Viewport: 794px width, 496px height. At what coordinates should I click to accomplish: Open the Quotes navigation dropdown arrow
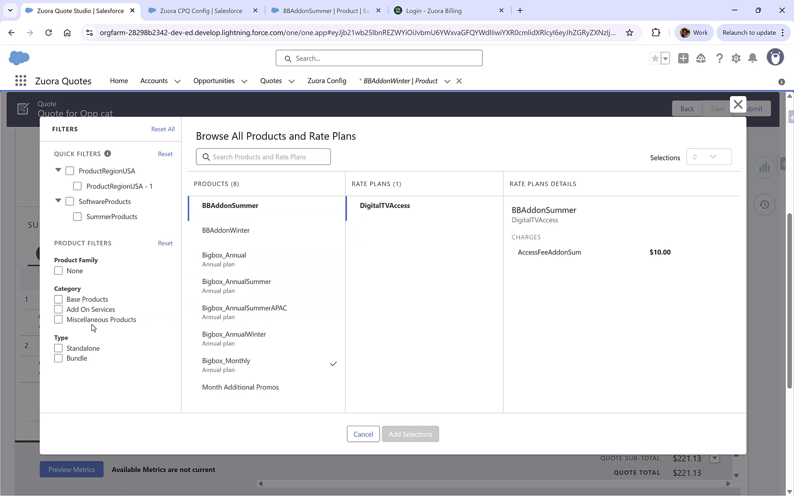click(291, 81)
